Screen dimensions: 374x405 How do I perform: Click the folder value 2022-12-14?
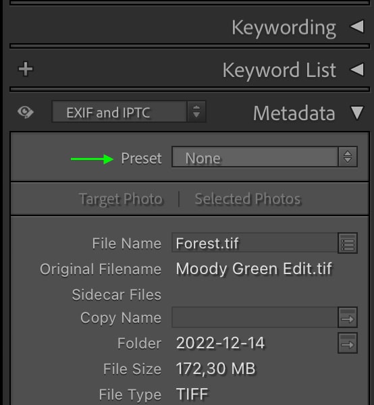(220, 343)
